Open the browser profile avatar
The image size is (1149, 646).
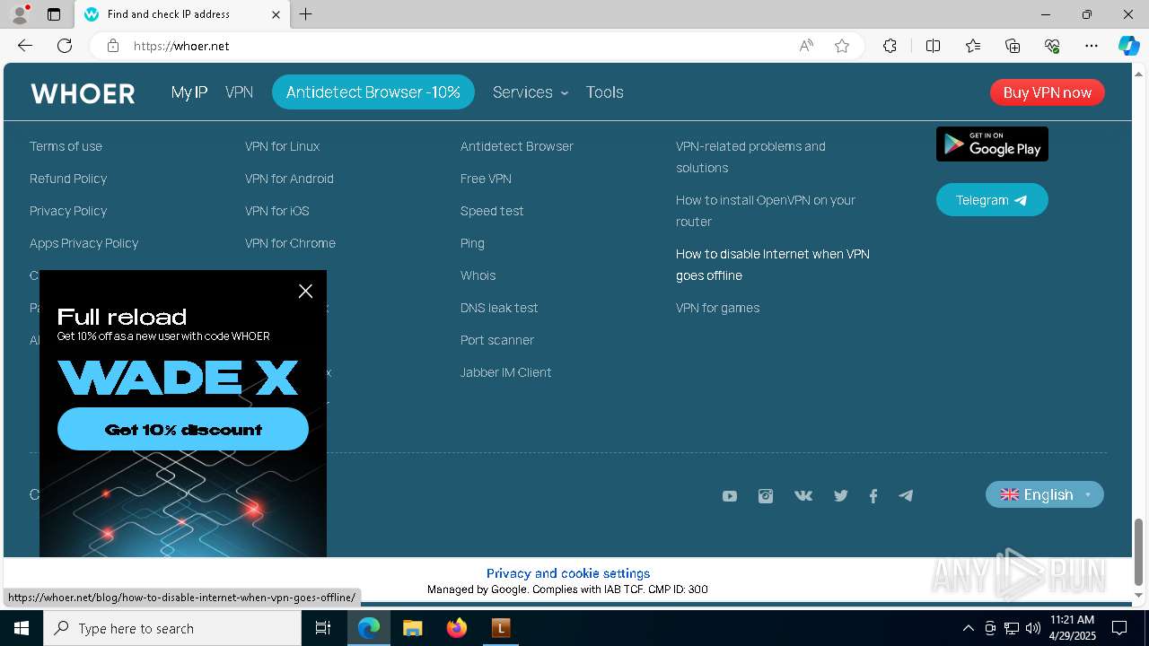pos(20,14)
